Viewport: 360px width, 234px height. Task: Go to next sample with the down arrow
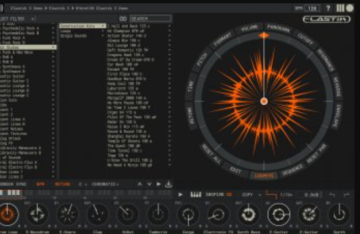[149, 184]
